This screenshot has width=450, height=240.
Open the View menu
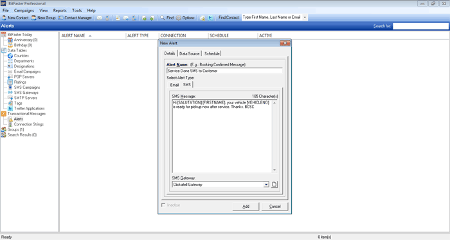click(44, 10)
